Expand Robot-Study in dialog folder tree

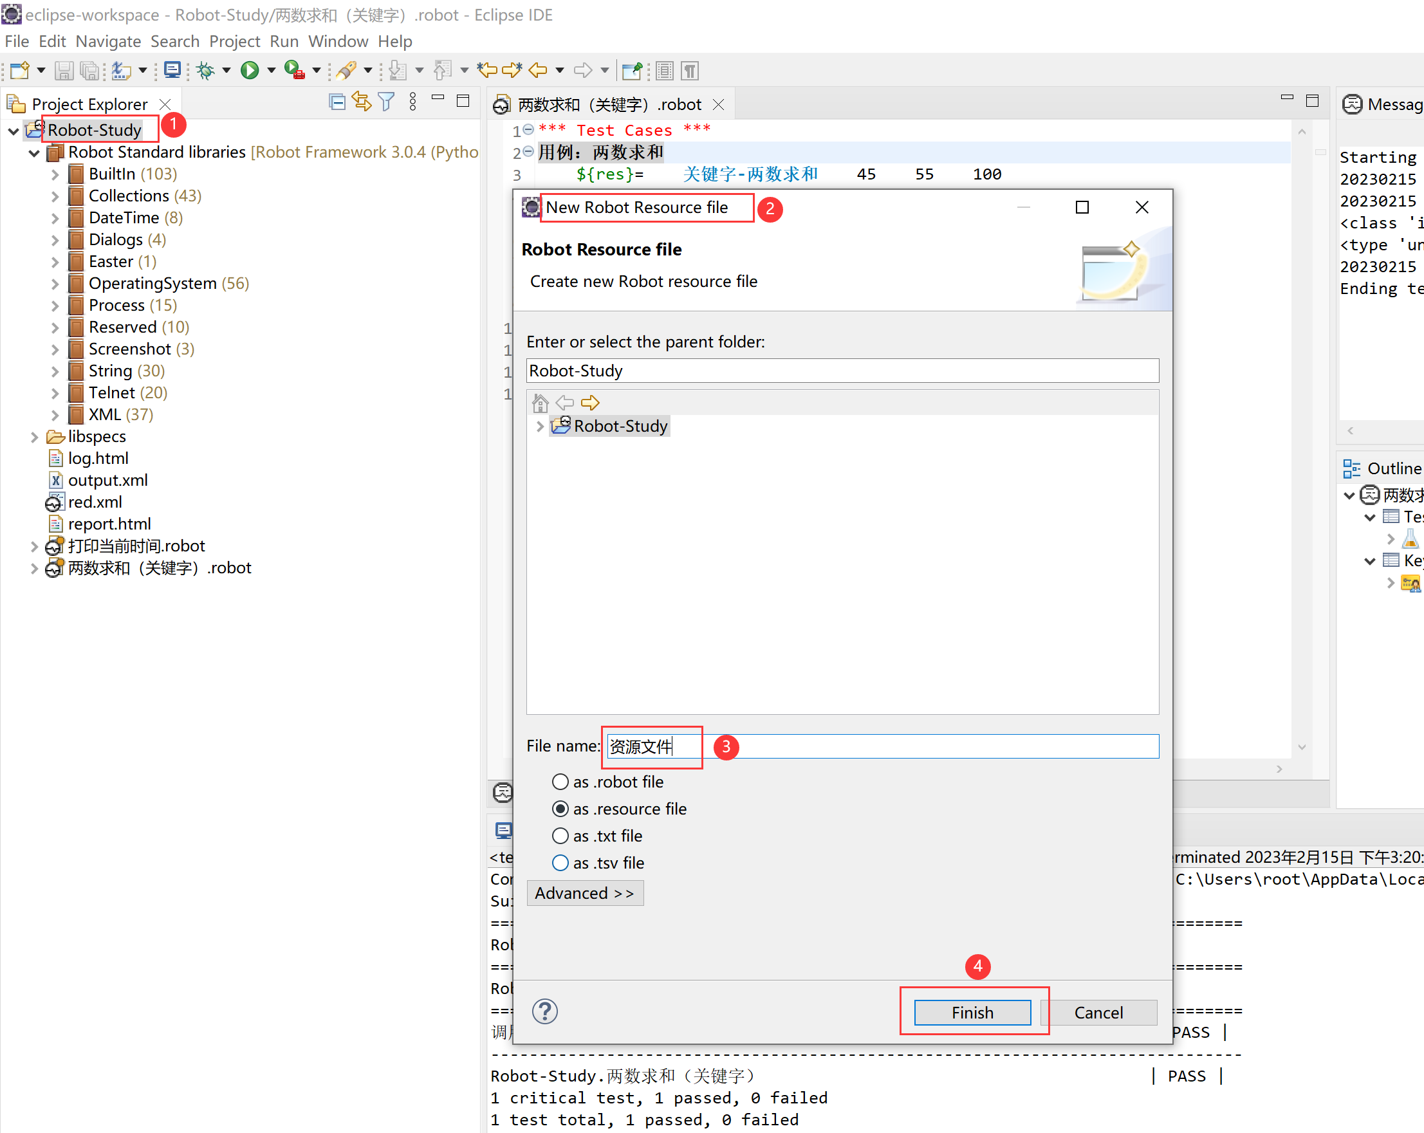pyautogui.click(x=540, y=426)
